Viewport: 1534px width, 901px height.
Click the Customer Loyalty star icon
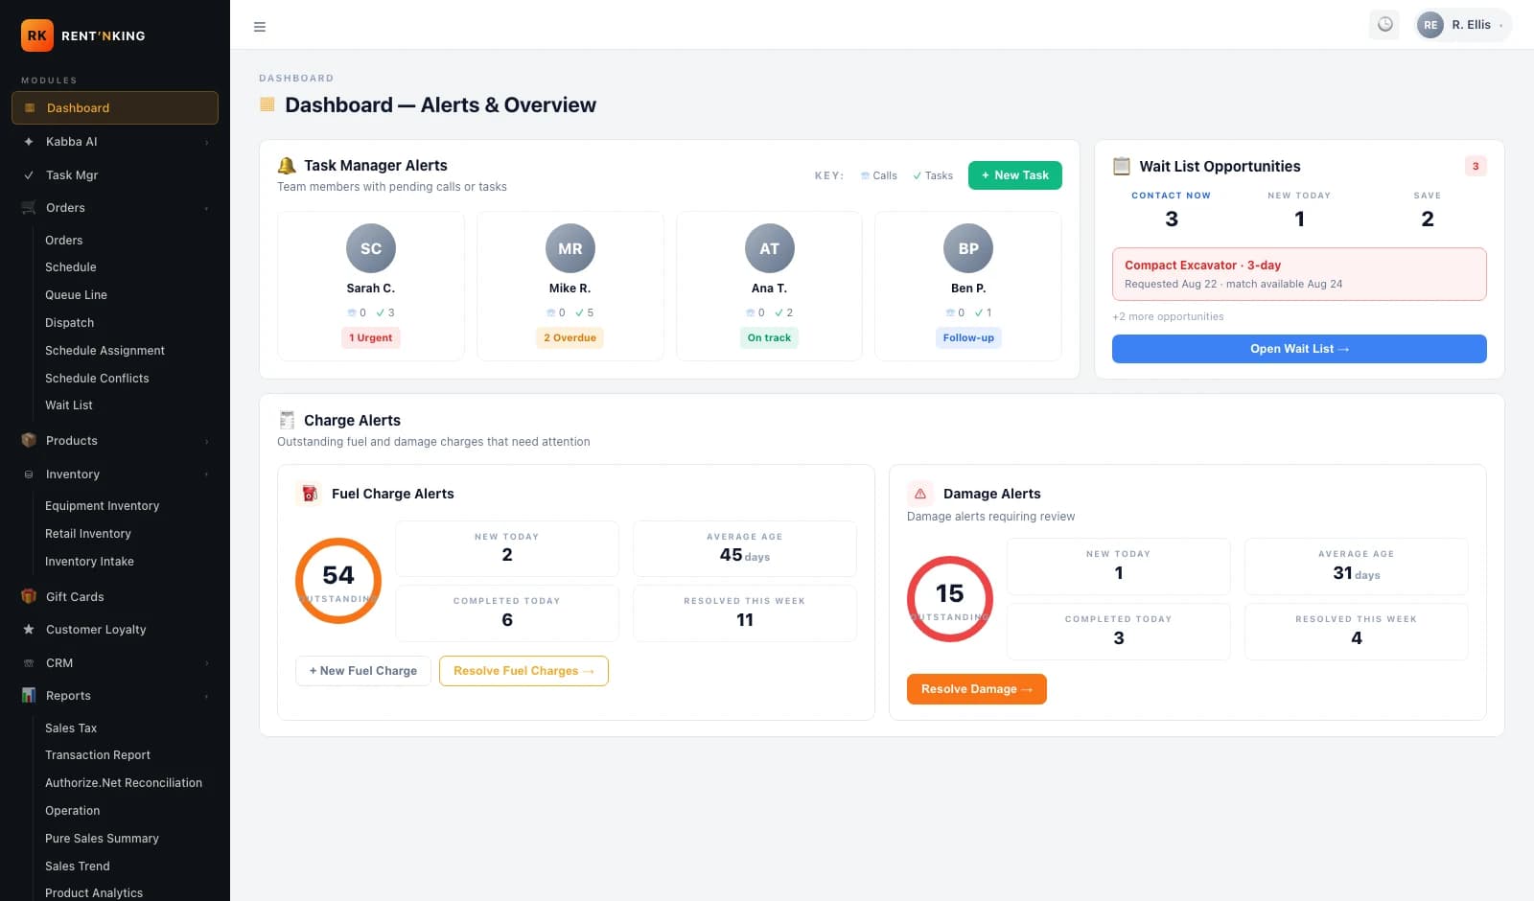click(x=29, y=630)
